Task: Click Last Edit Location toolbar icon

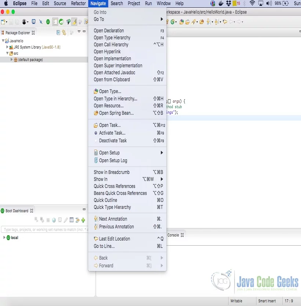Action: (x=225, y=22)
